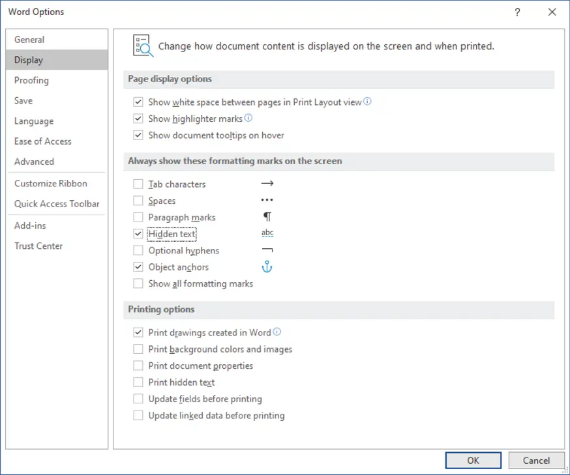This screenshot has height=475, width=570.
Task: Enable Print background colors and images
Action: click(138, 349)
